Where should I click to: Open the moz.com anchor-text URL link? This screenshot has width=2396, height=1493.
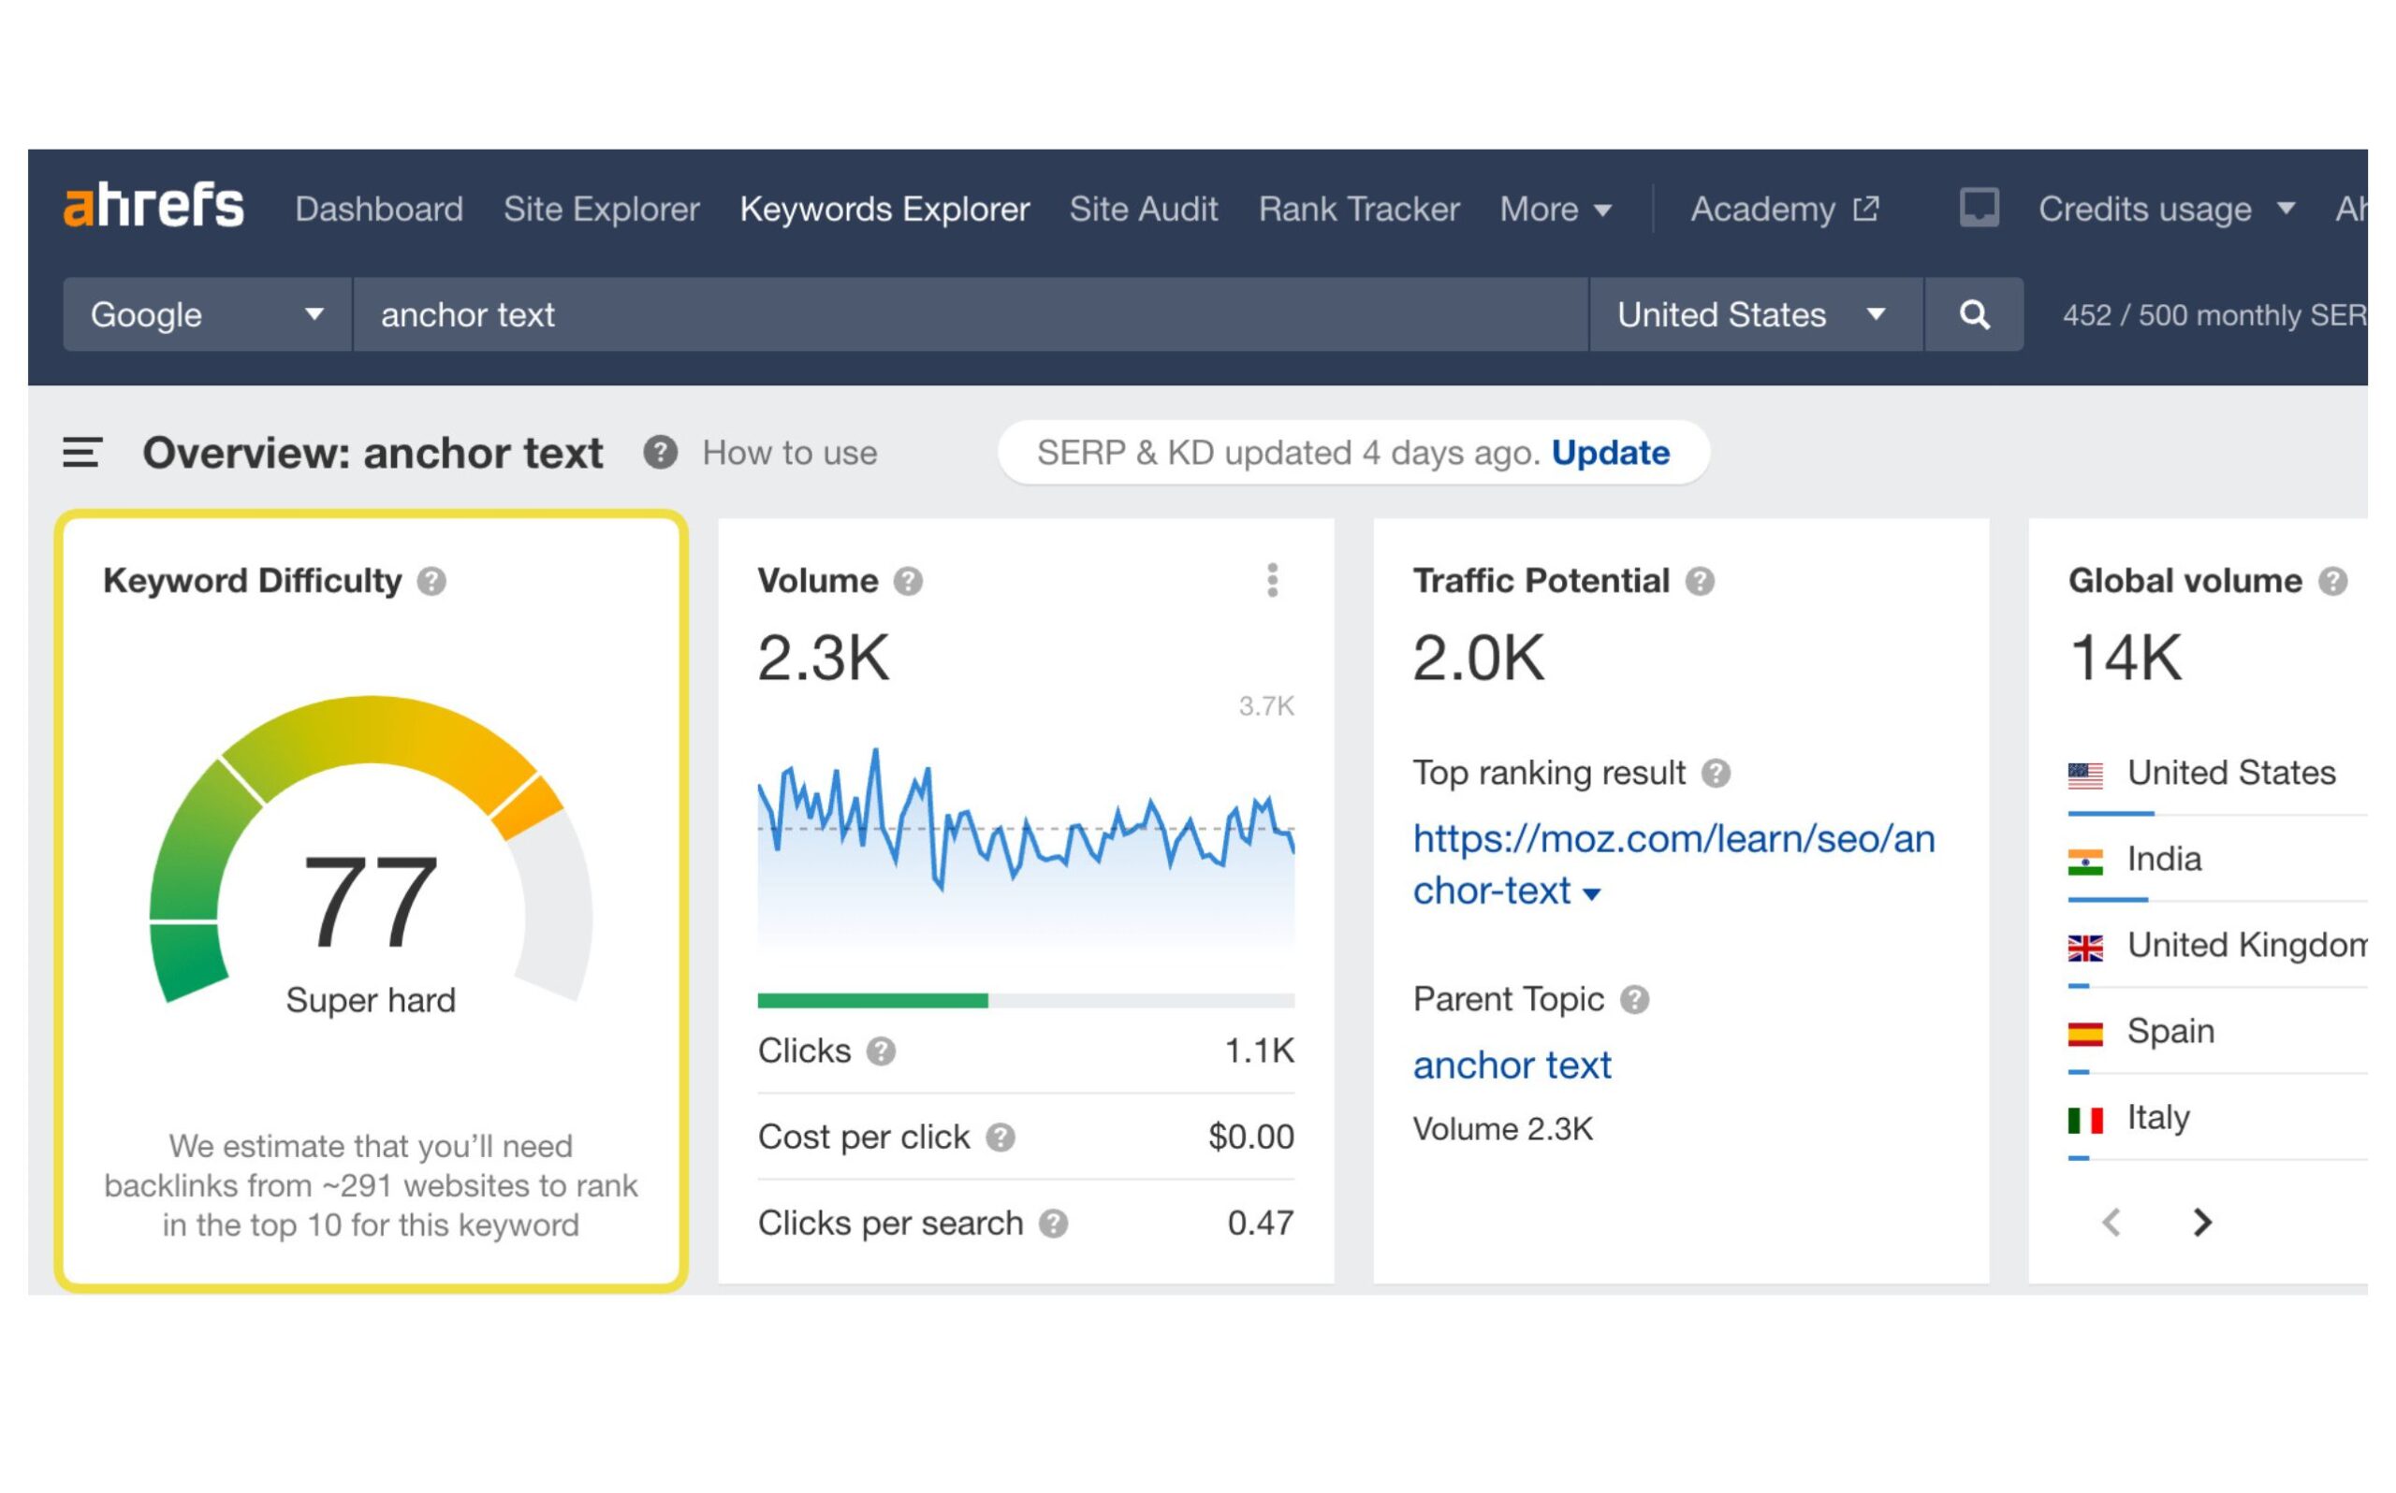[1673, 864]
